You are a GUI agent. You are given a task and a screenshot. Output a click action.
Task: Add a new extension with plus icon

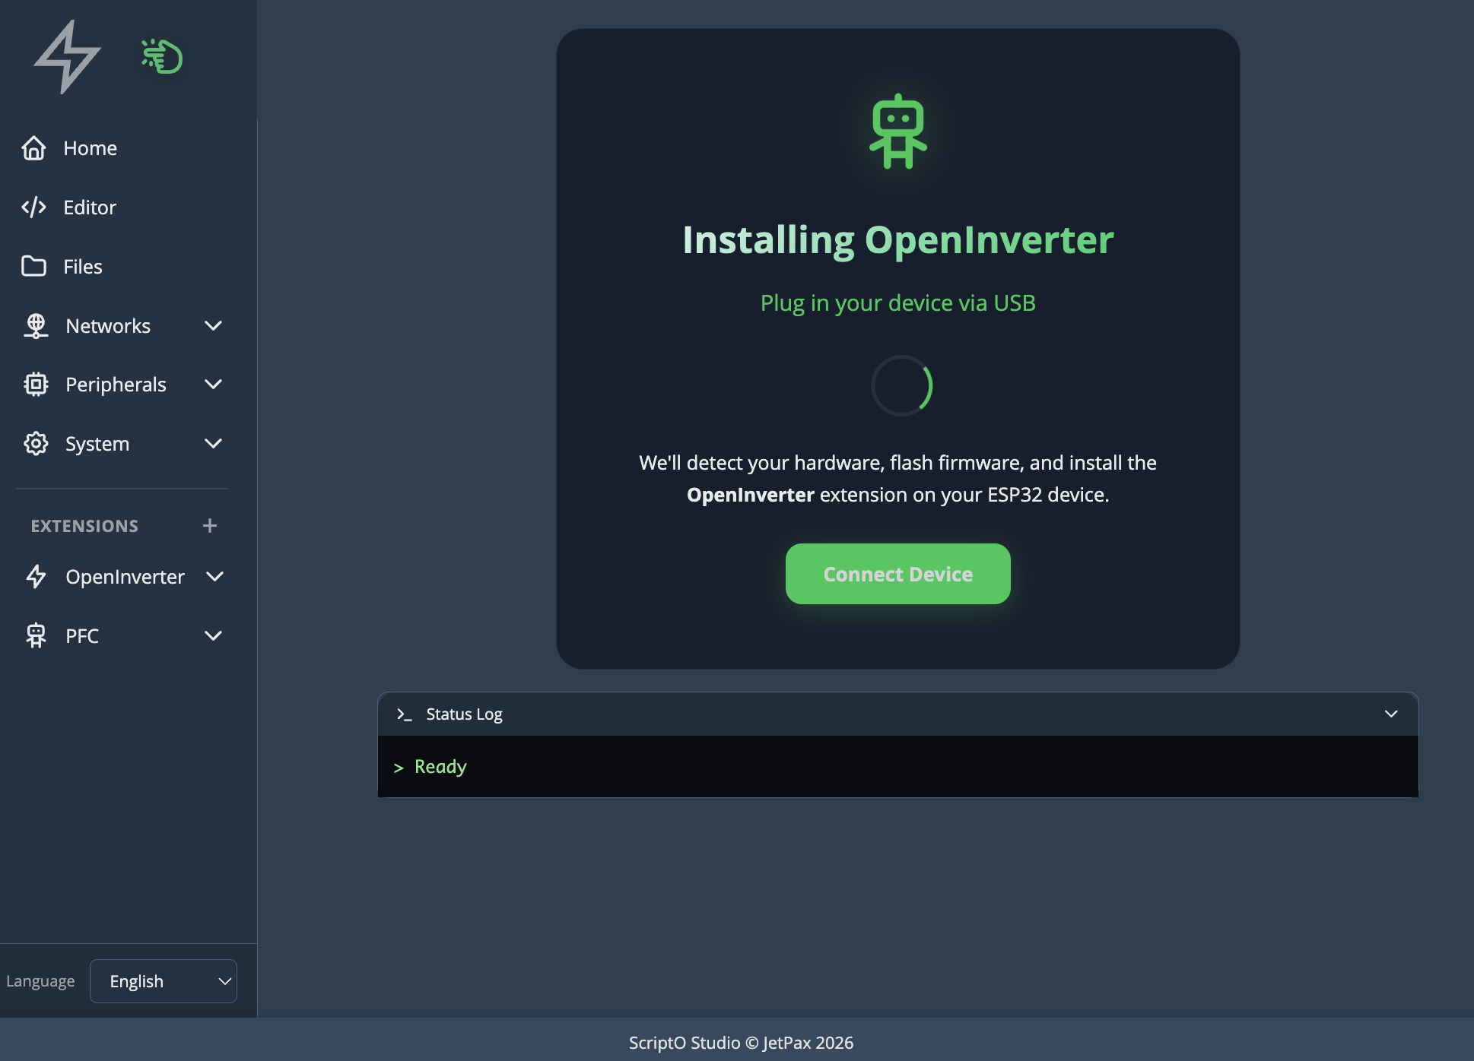[x=210, y=526]
